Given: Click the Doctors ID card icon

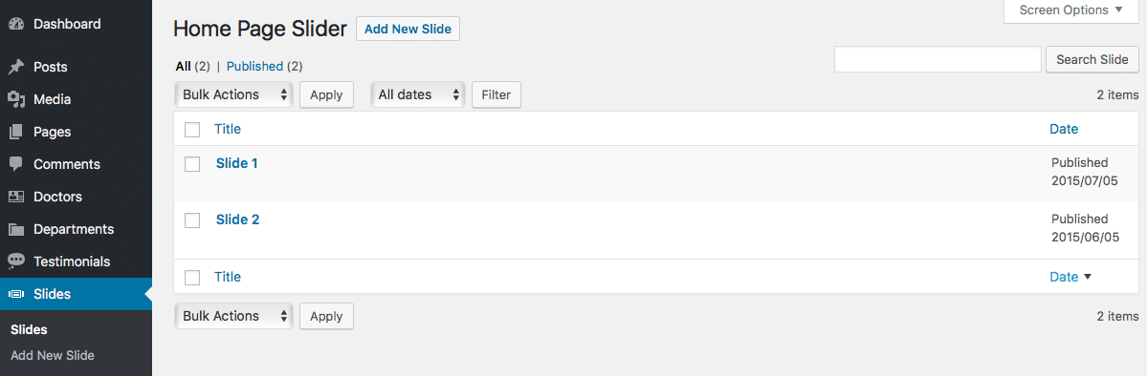Looking at the screenshot, I should click(16, 198).
